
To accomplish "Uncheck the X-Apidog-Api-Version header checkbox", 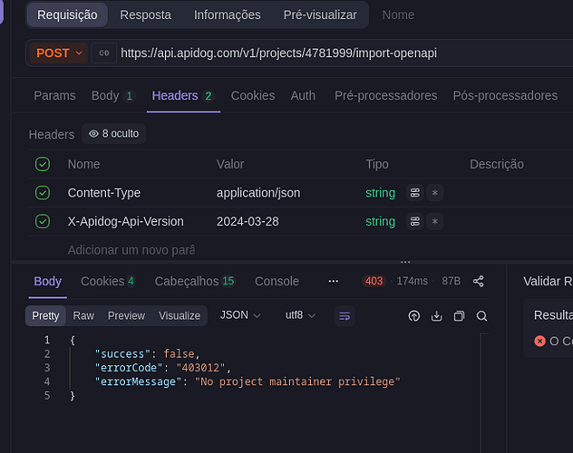I will point(43,221).
